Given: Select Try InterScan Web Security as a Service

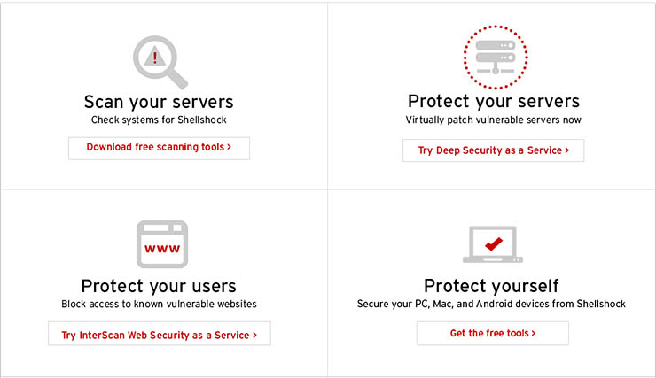Looking at the screenshot, I should point(159,334).
